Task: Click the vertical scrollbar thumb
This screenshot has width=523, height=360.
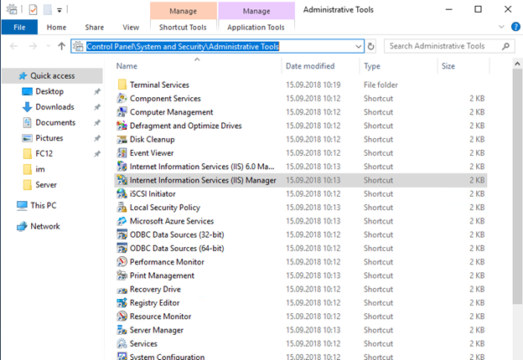Action: (x=517, y=186)
